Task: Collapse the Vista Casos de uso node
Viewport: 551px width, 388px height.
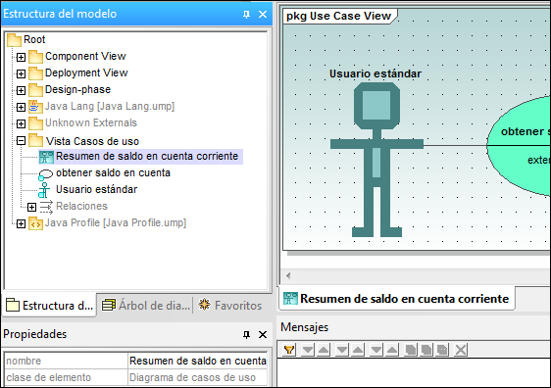Action: pyautogui.click(x=22, y=141)
